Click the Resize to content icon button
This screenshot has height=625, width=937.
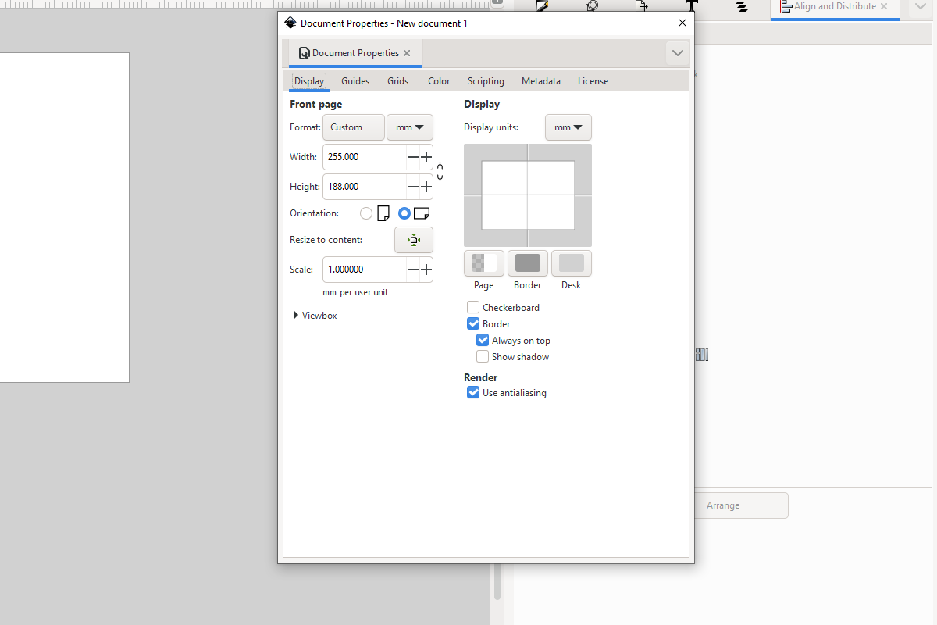pyautogui.click(x=413, y=240)
